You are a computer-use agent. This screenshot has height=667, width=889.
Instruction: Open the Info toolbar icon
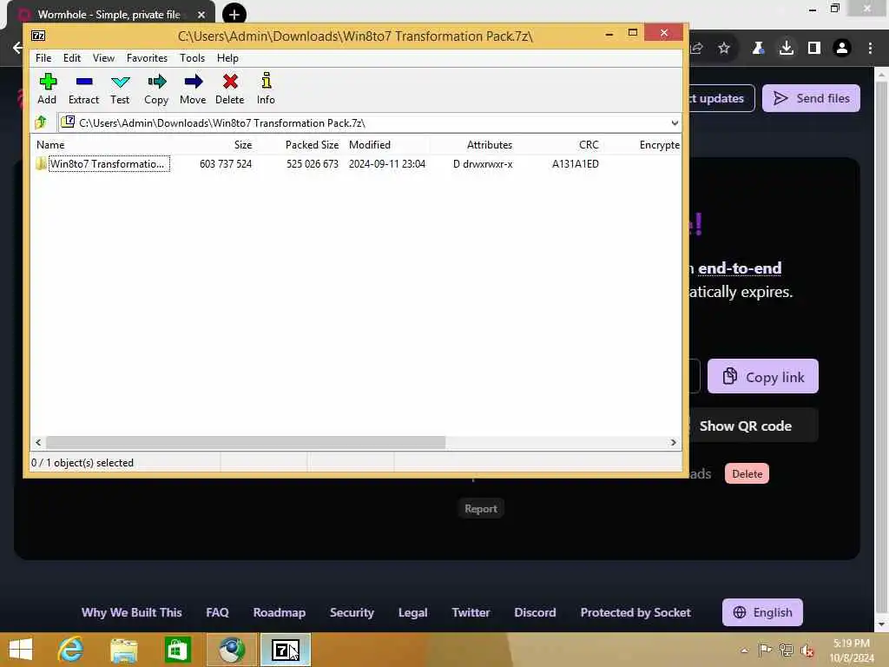tap(266, 89)
